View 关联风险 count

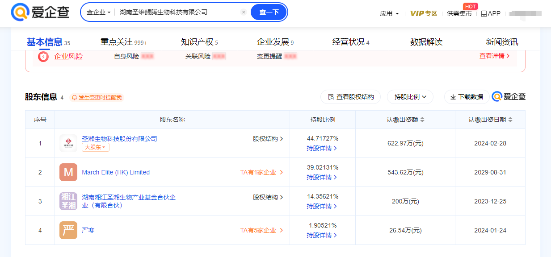[x=206, y=56]
